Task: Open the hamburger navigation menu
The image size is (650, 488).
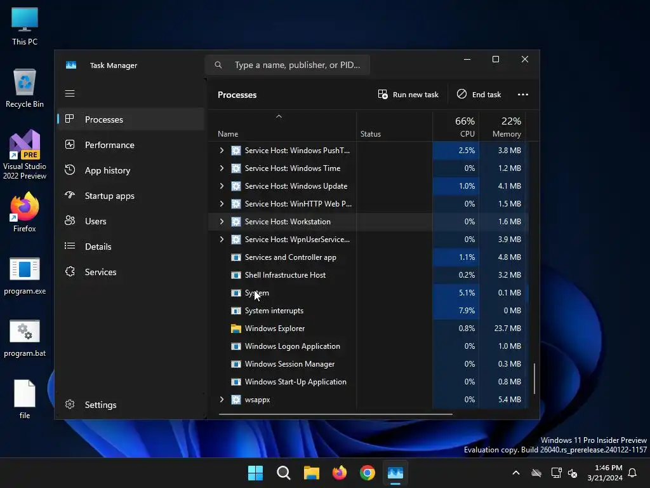Action: [70, 93]
